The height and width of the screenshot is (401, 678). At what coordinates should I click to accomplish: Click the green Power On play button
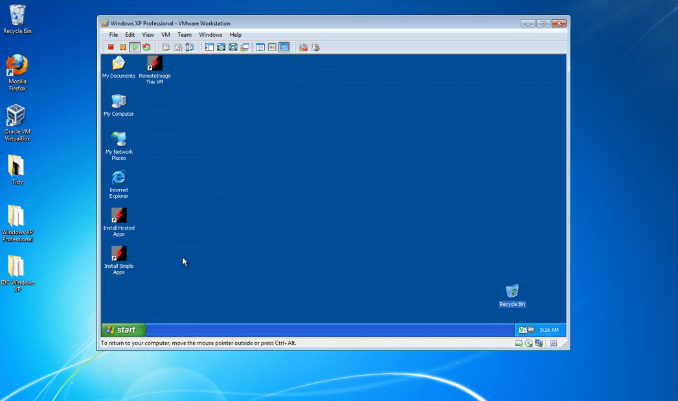click(135, 47)
